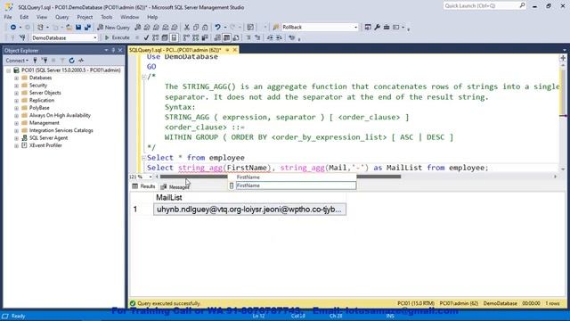
Task: Expand the Replication node
Action: [x=16, y=101]
